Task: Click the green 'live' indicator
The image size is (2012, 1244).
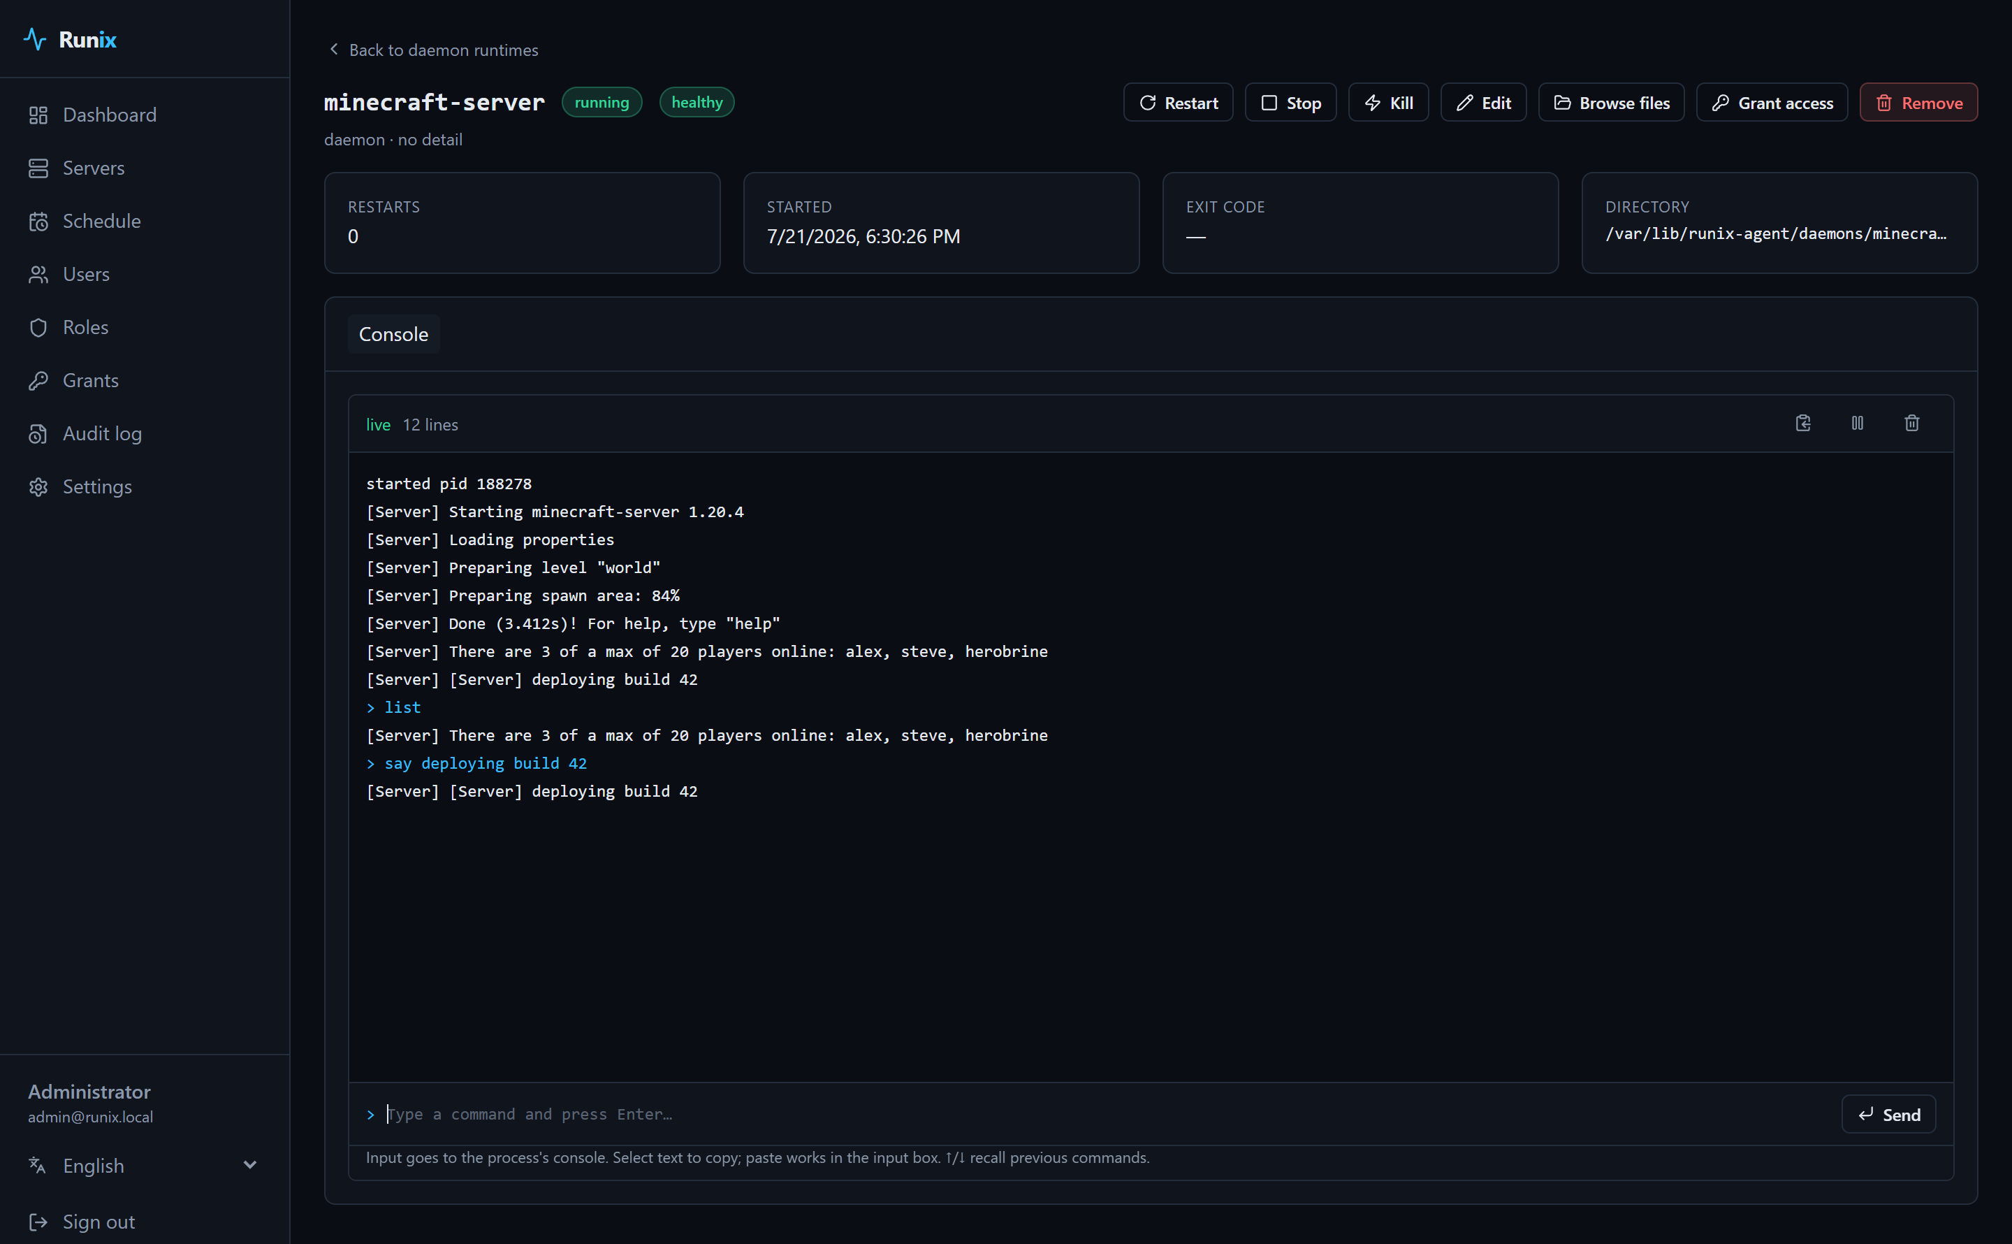Action: click(378, 424)
